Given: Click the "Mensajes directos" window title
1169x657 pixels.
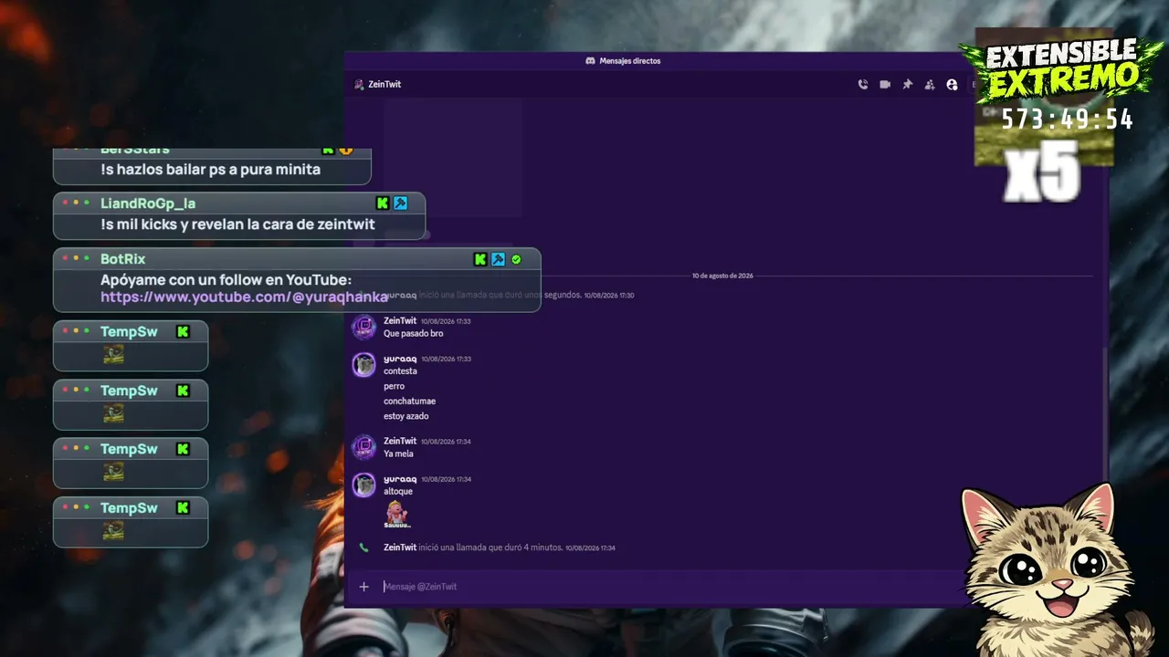Looking at the screenshot, I should click(630, 61).
